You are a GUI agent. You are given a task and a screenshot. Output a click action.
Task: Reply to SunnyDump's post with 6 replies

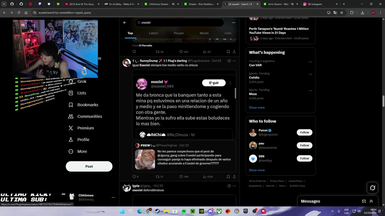(x=135, y=177)
